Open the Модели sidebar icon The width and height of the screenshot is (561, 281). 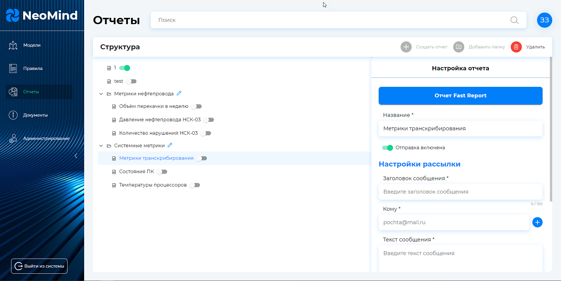pos(13,45)
